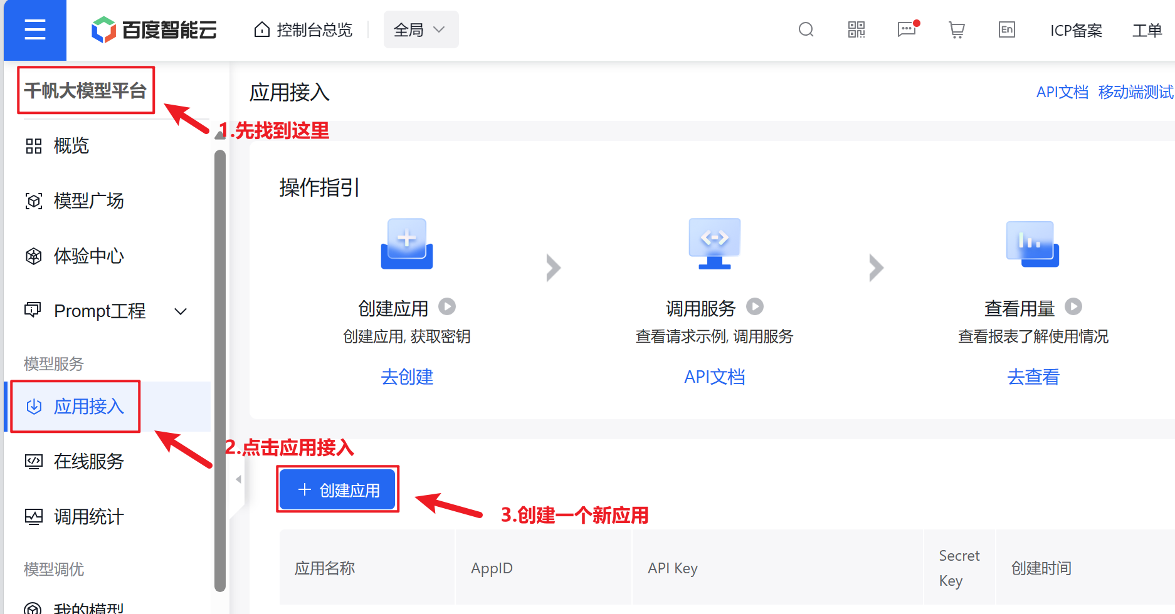Select 模型广场 in the sidebar
This screenshot has width=1175, height=614.
88,201
